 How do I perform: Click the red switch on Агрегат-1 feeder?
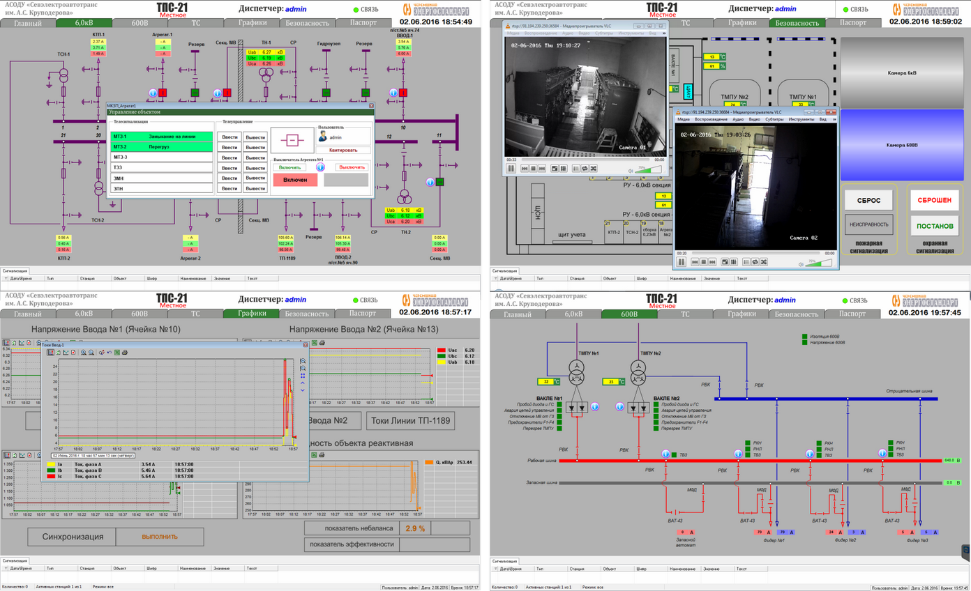[x=163, y=92]
